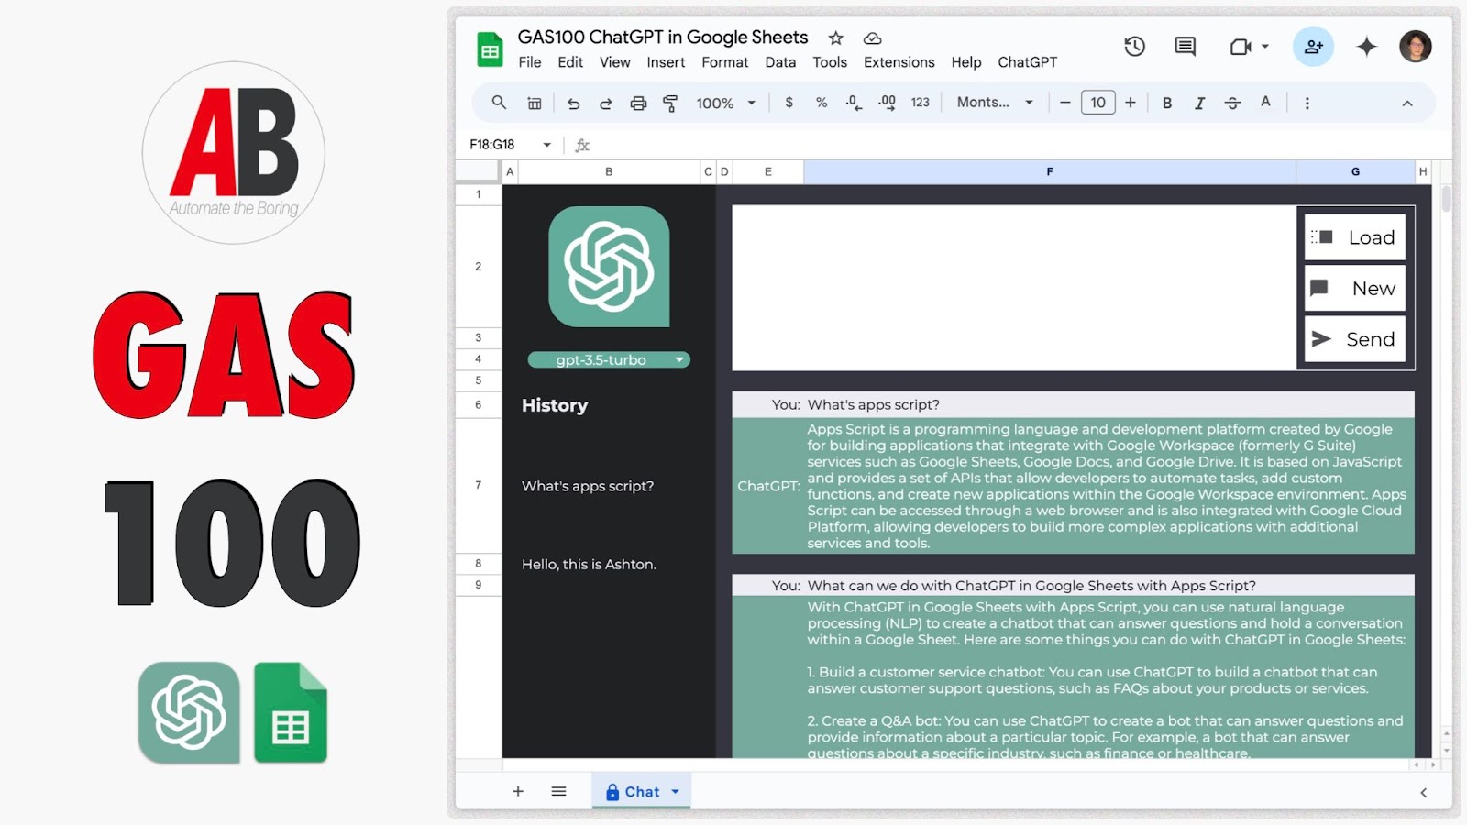This screenshot has width=1467, height=825.
Task: Print the spreadsheet
Action: (638, 104)
